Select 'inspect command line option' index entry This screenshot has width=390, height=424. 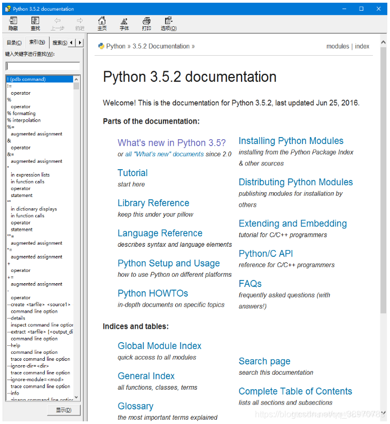[x=42, y=325]
